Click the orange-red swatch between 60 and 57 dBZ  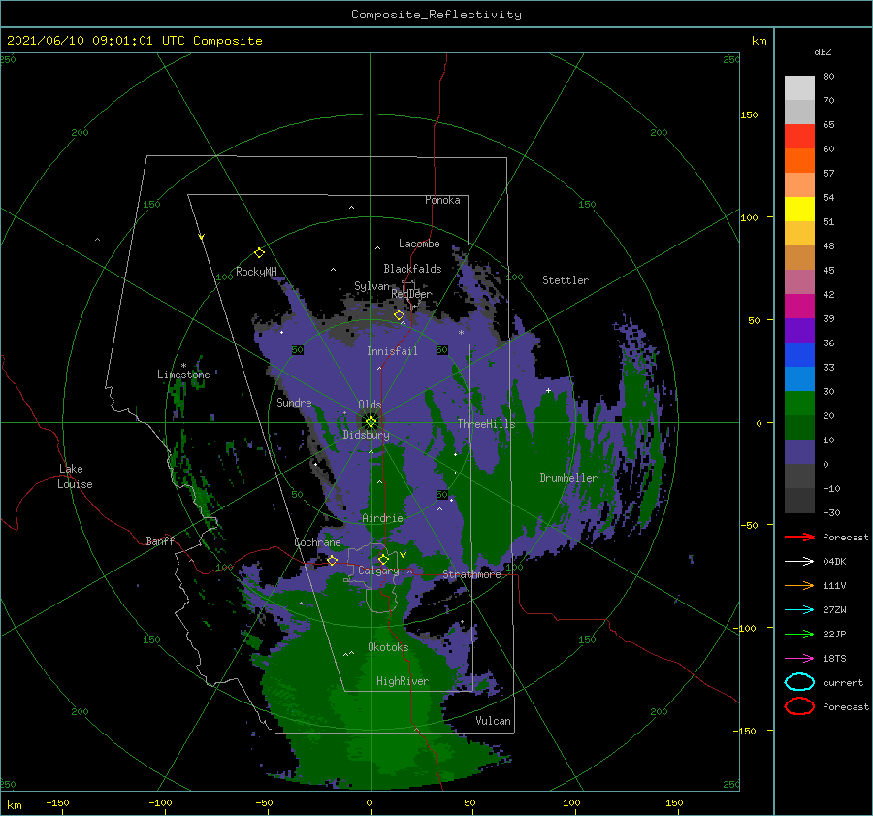[799, 161]
